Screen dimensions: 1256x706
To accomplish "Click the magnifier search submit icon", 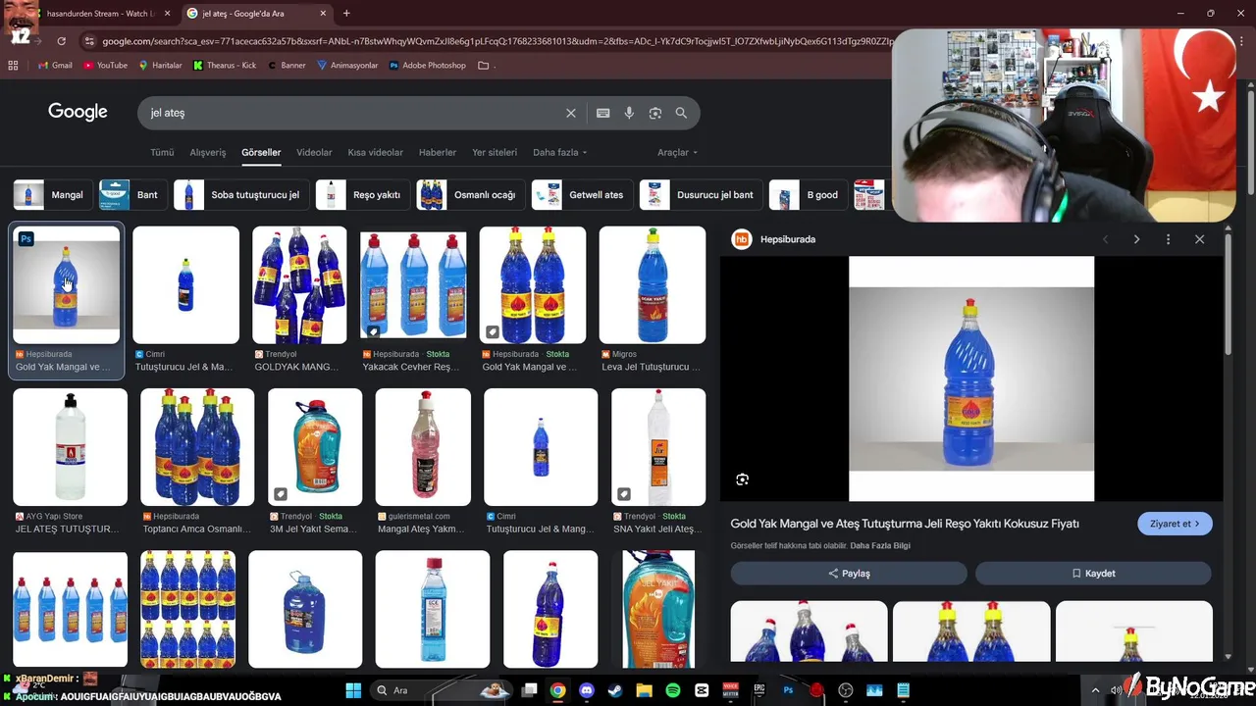I will coord(681,113).
